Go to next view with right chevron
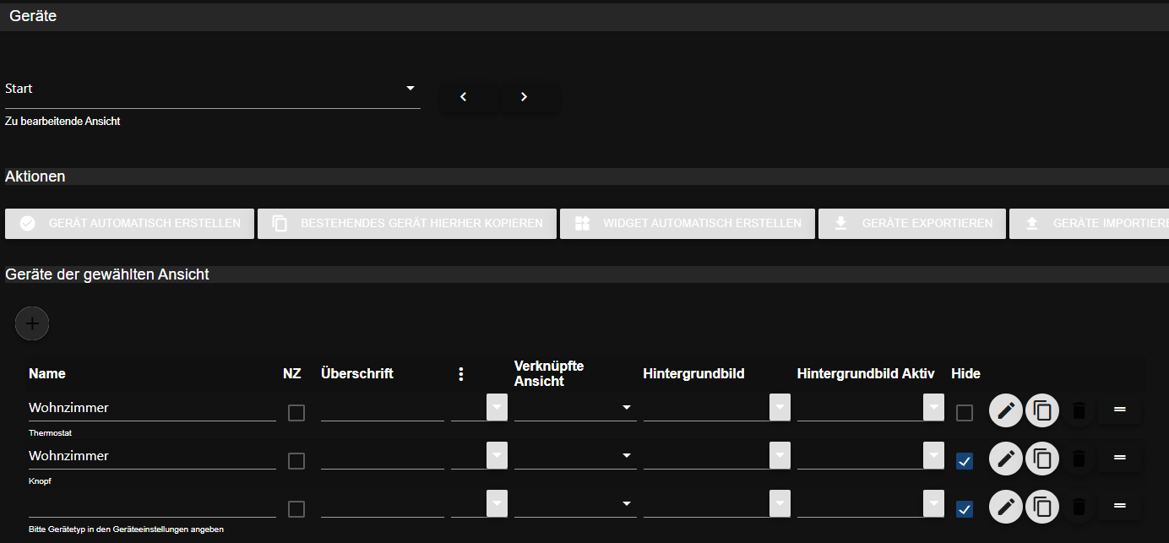Screen dimensions: 1169x543 coord(525,97)
